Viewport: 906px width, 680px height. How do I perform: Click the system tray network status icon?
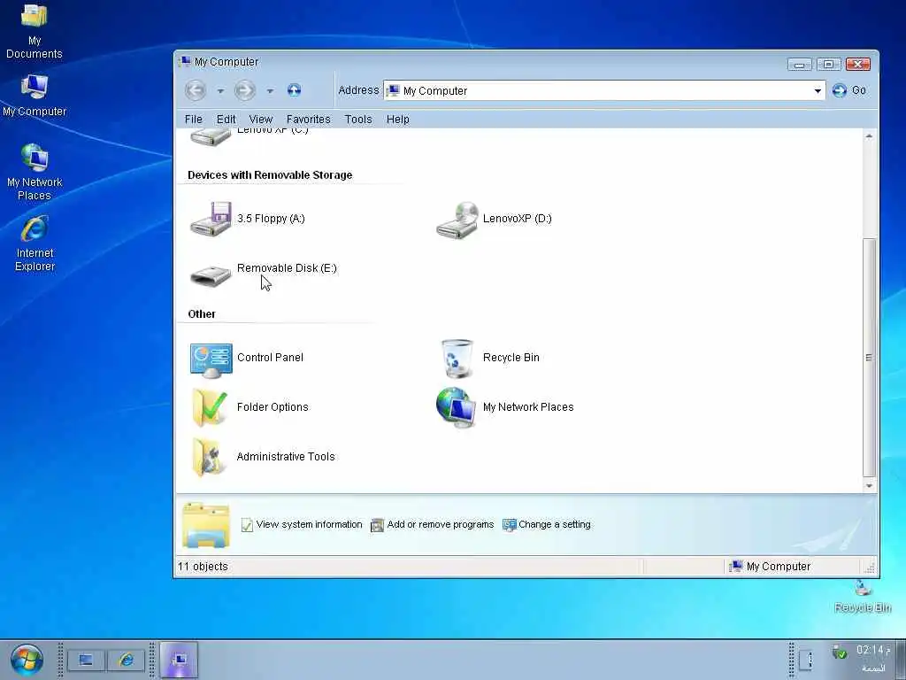coord(840,653)
